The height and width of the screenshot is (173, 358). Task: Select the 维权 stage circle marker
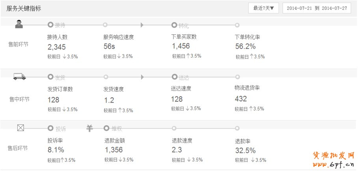coord(106,128)
